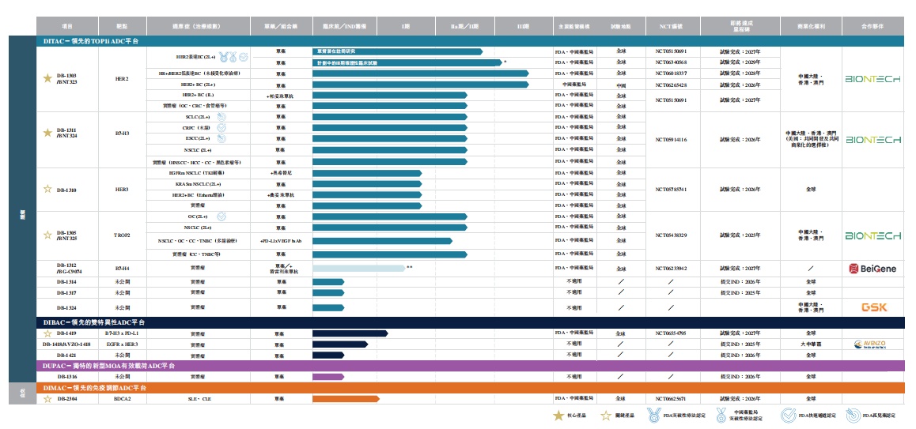The height and width of the screenshot is (429, 916).
Task: Open the BeiGene partner logo
Action: pos(872,269)
